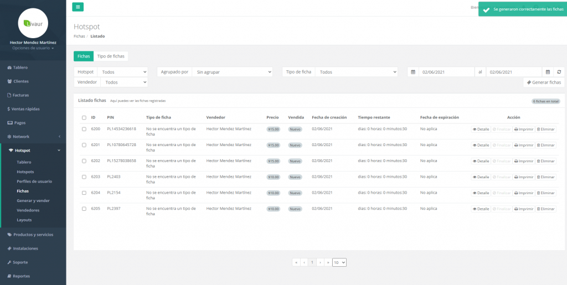This screenshot has width=567, height=285.
Task: Delete ficha 6202 with Eliminar
Action: click(x=545, y=161)
